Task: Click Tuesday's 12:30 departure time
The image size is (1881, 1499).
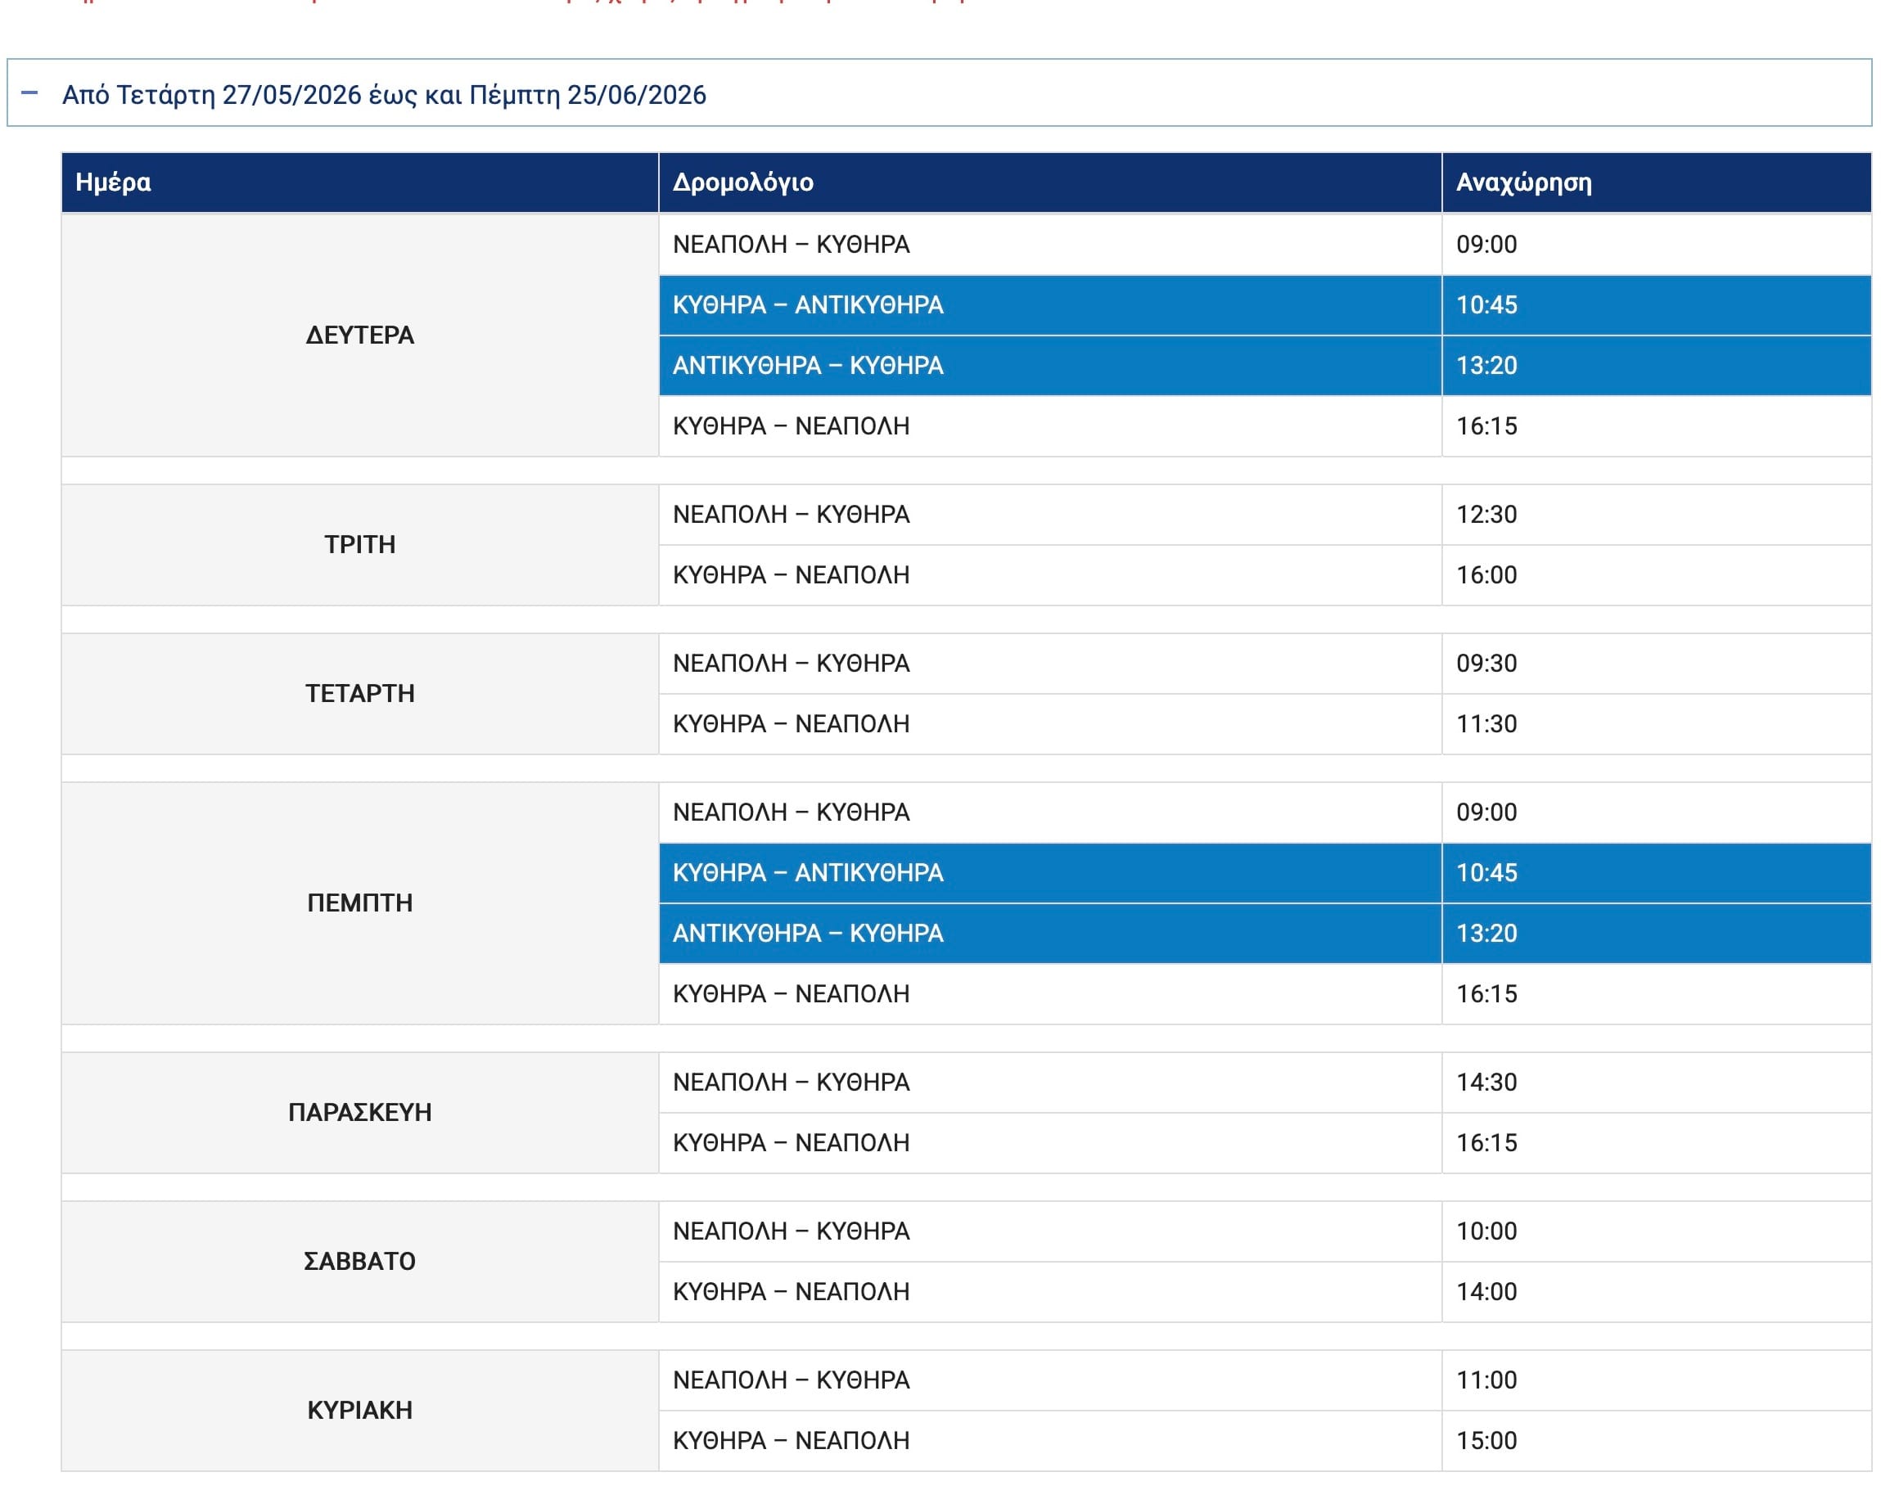Action: (1486, 515)
